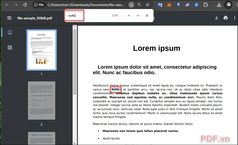Click the match counter 1/16
The height and width of the screenshot is (145, 238).
[x=115, y=15]
